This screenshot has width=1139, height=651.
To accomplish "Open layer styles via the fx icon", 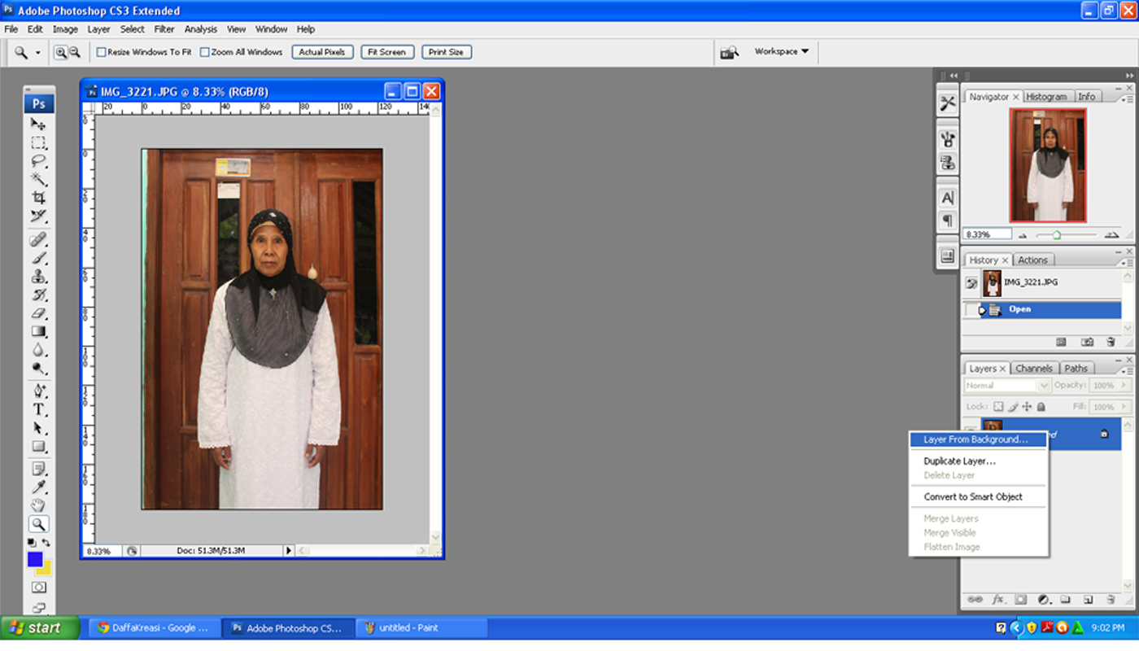I will point(999,600).
